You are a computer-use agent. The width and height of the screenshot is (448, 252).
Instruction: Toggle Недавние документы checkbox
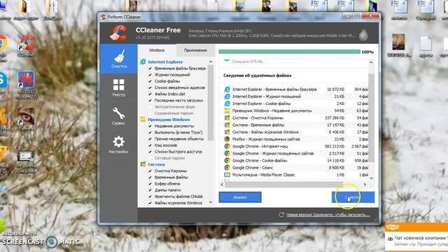(150, 126)
